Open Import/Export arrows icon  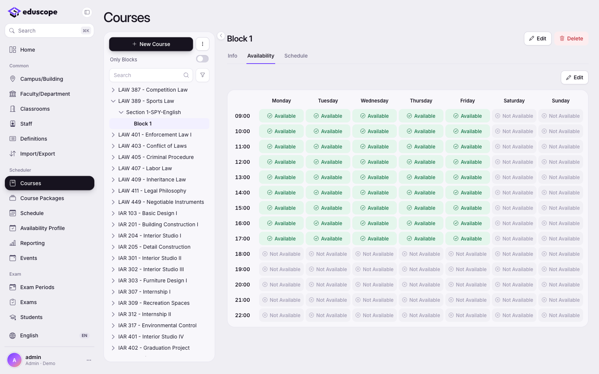13,154
